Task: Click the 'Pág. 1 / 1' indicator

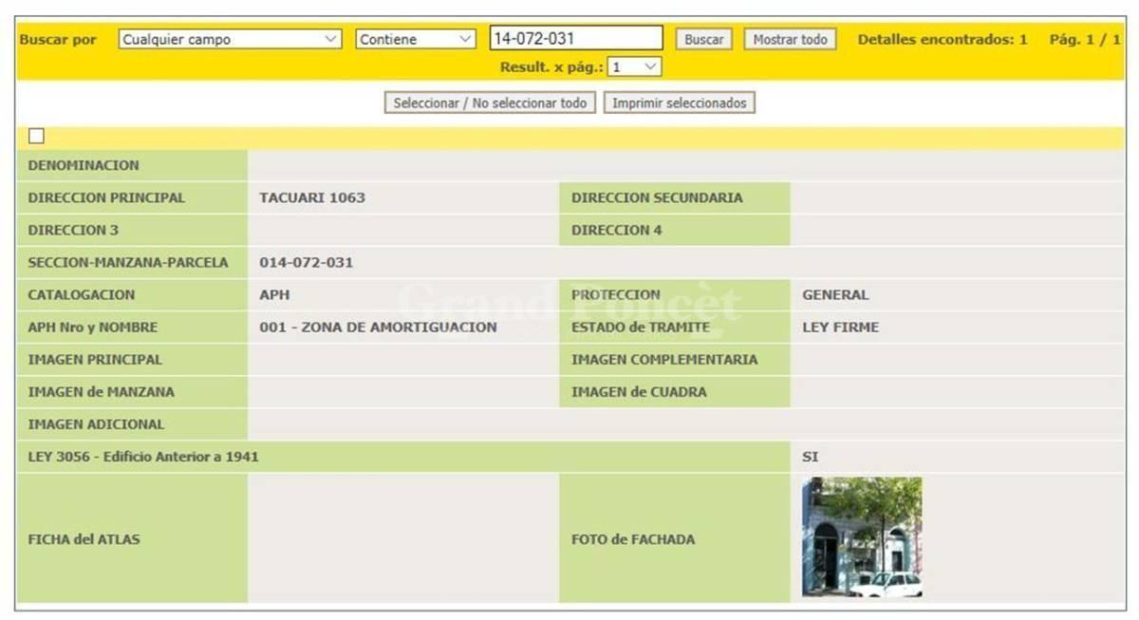Action: click(1085, 40)
